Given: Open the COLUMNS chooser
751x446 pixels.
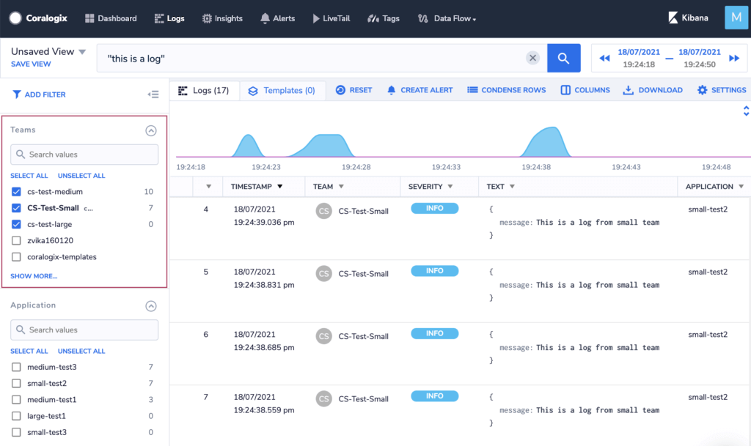Looking at the screenshot, I should [x=585, y=90].
